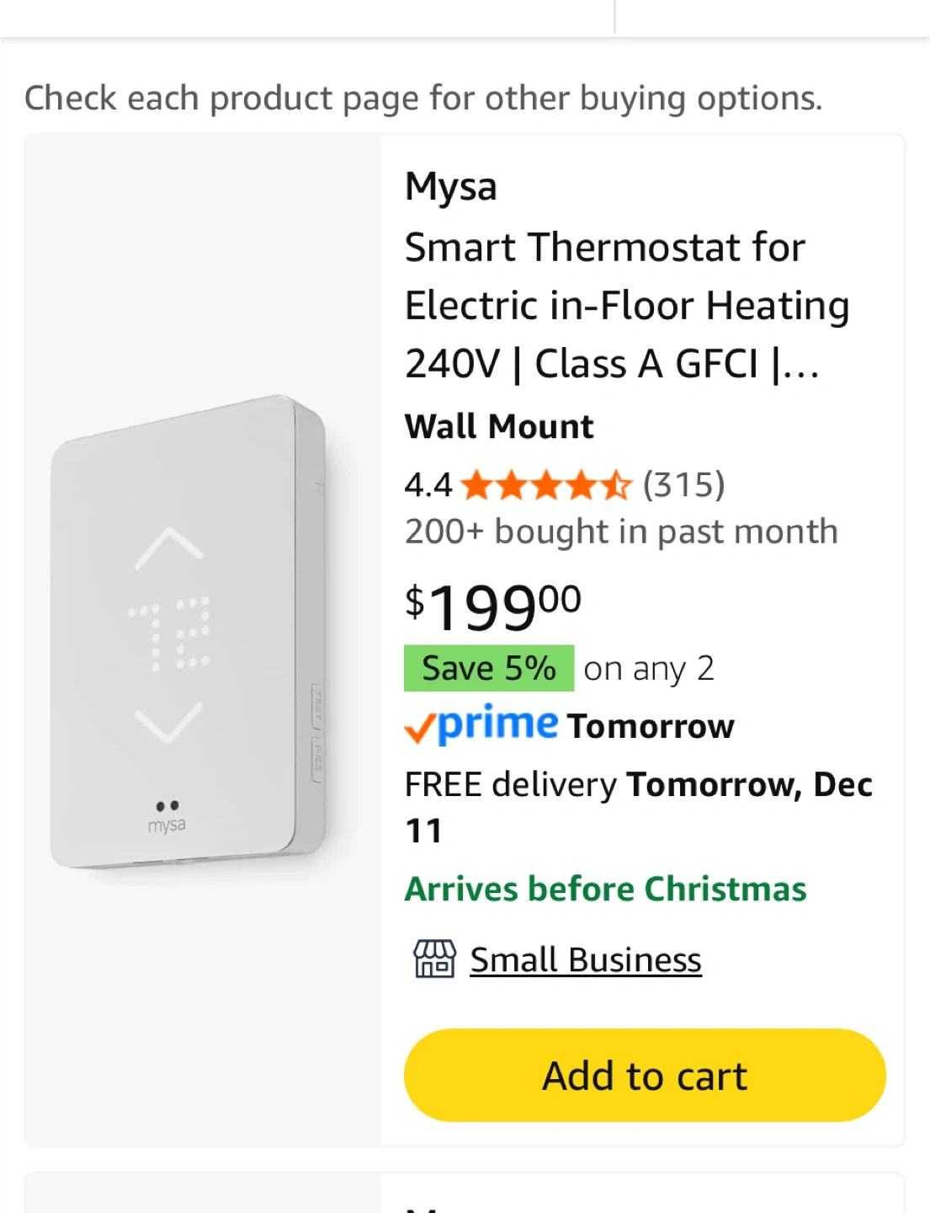Tap the Wall Mount style label
The height and width of the screenshot is (1213, 930).
(x=499, y=426)
